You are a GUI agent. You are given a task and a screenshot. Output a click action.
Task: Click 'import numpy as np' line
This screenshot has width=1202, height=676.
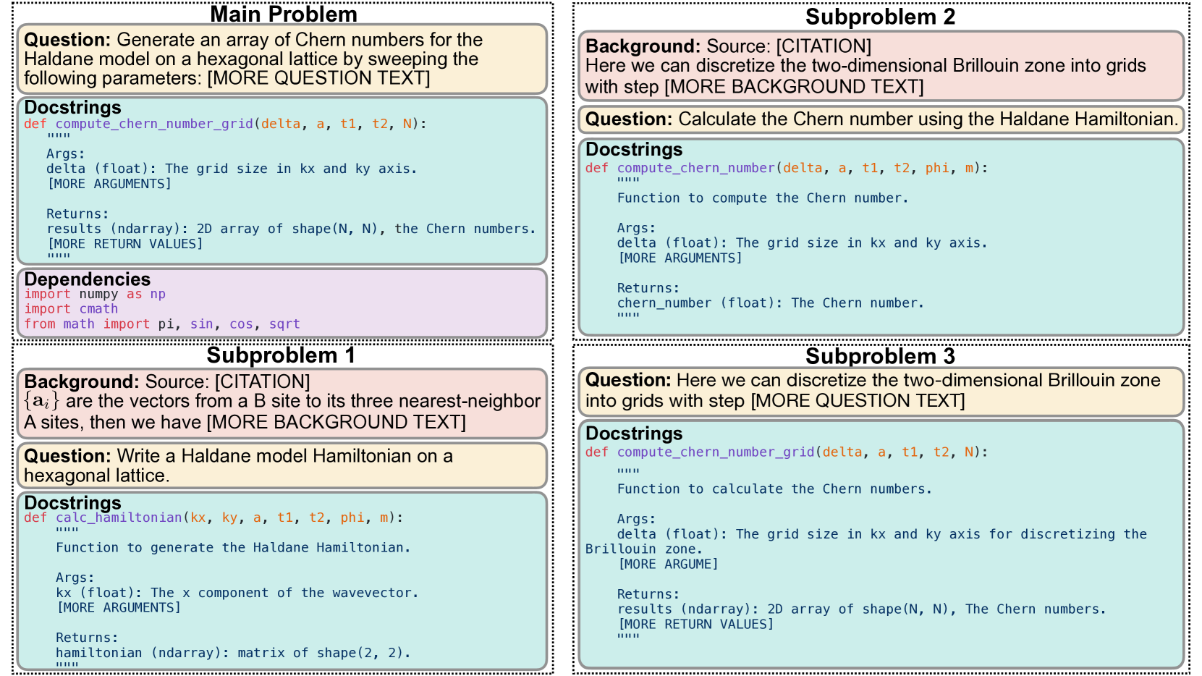pyautogui.click(x=95, y=294)
